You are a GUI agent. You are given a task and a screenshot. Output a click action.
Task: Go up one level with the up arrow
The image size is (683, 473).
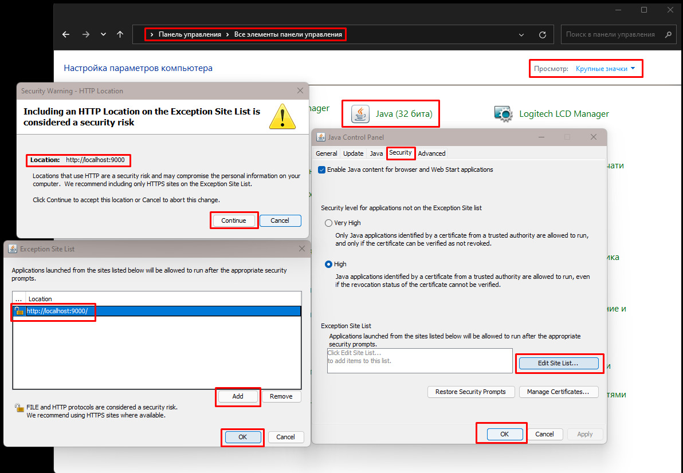120,34
